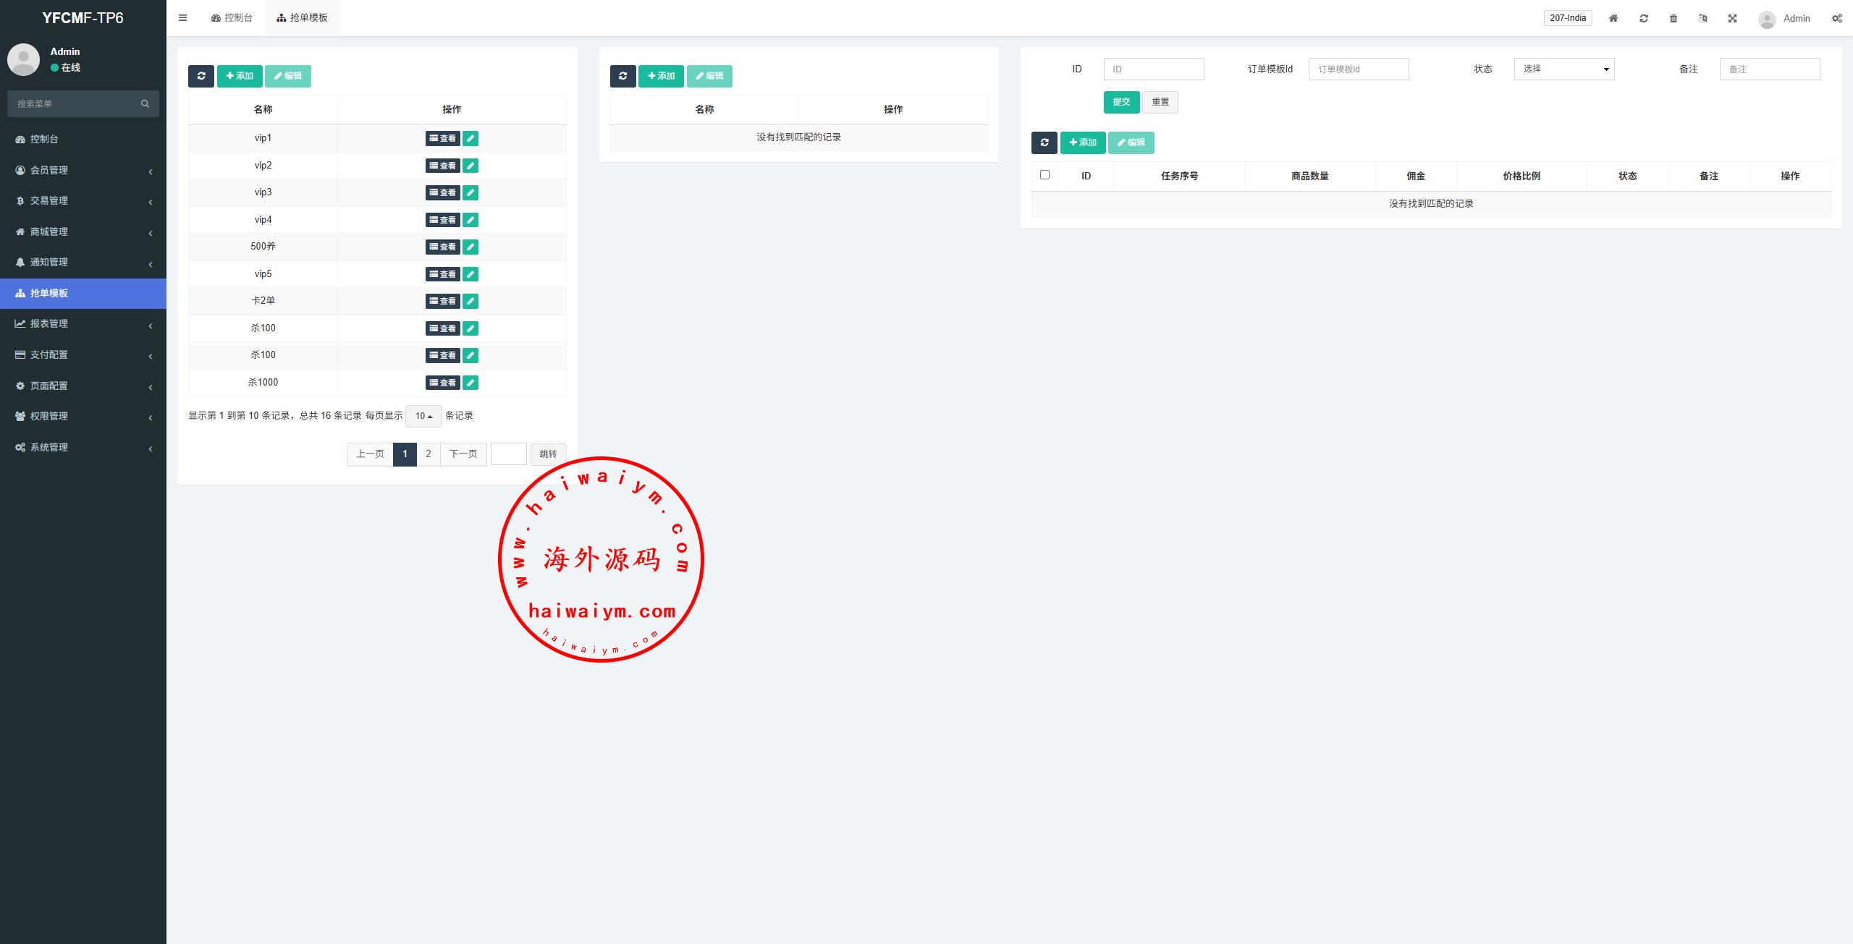This screenshot has width=1853, height=944.
Task: Click search magnifier in sidebar menu search
Action: pos(145,103)
